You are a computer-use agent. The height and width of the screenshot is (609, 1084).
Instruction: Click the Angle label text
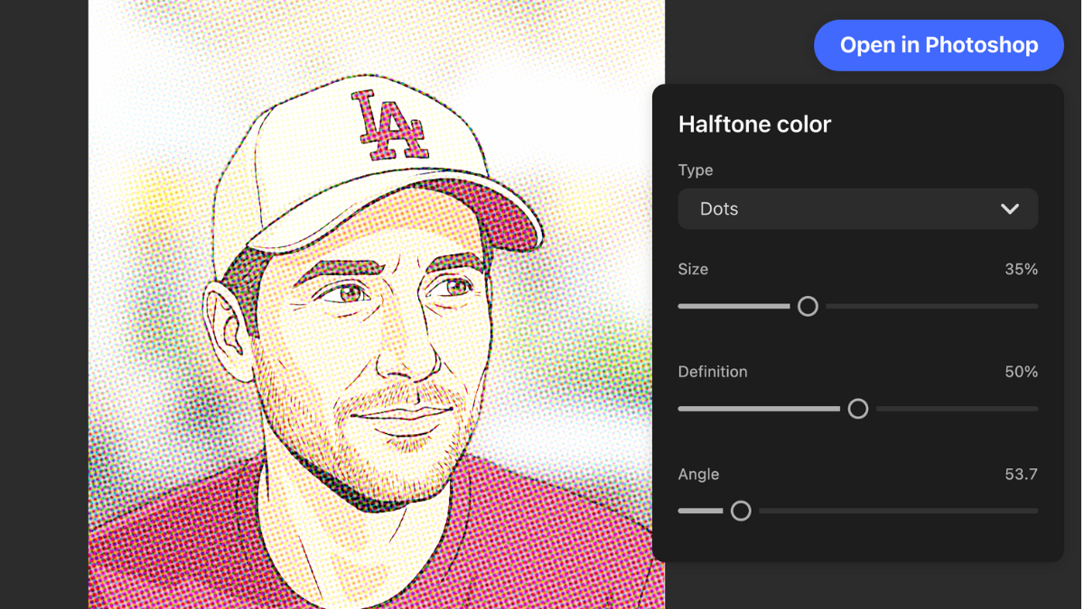tap(698, 475)
